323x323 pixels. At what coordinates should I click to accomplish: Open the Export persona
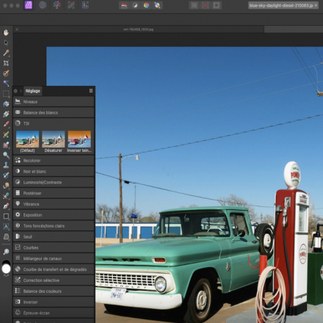click(x=85, y=5)
